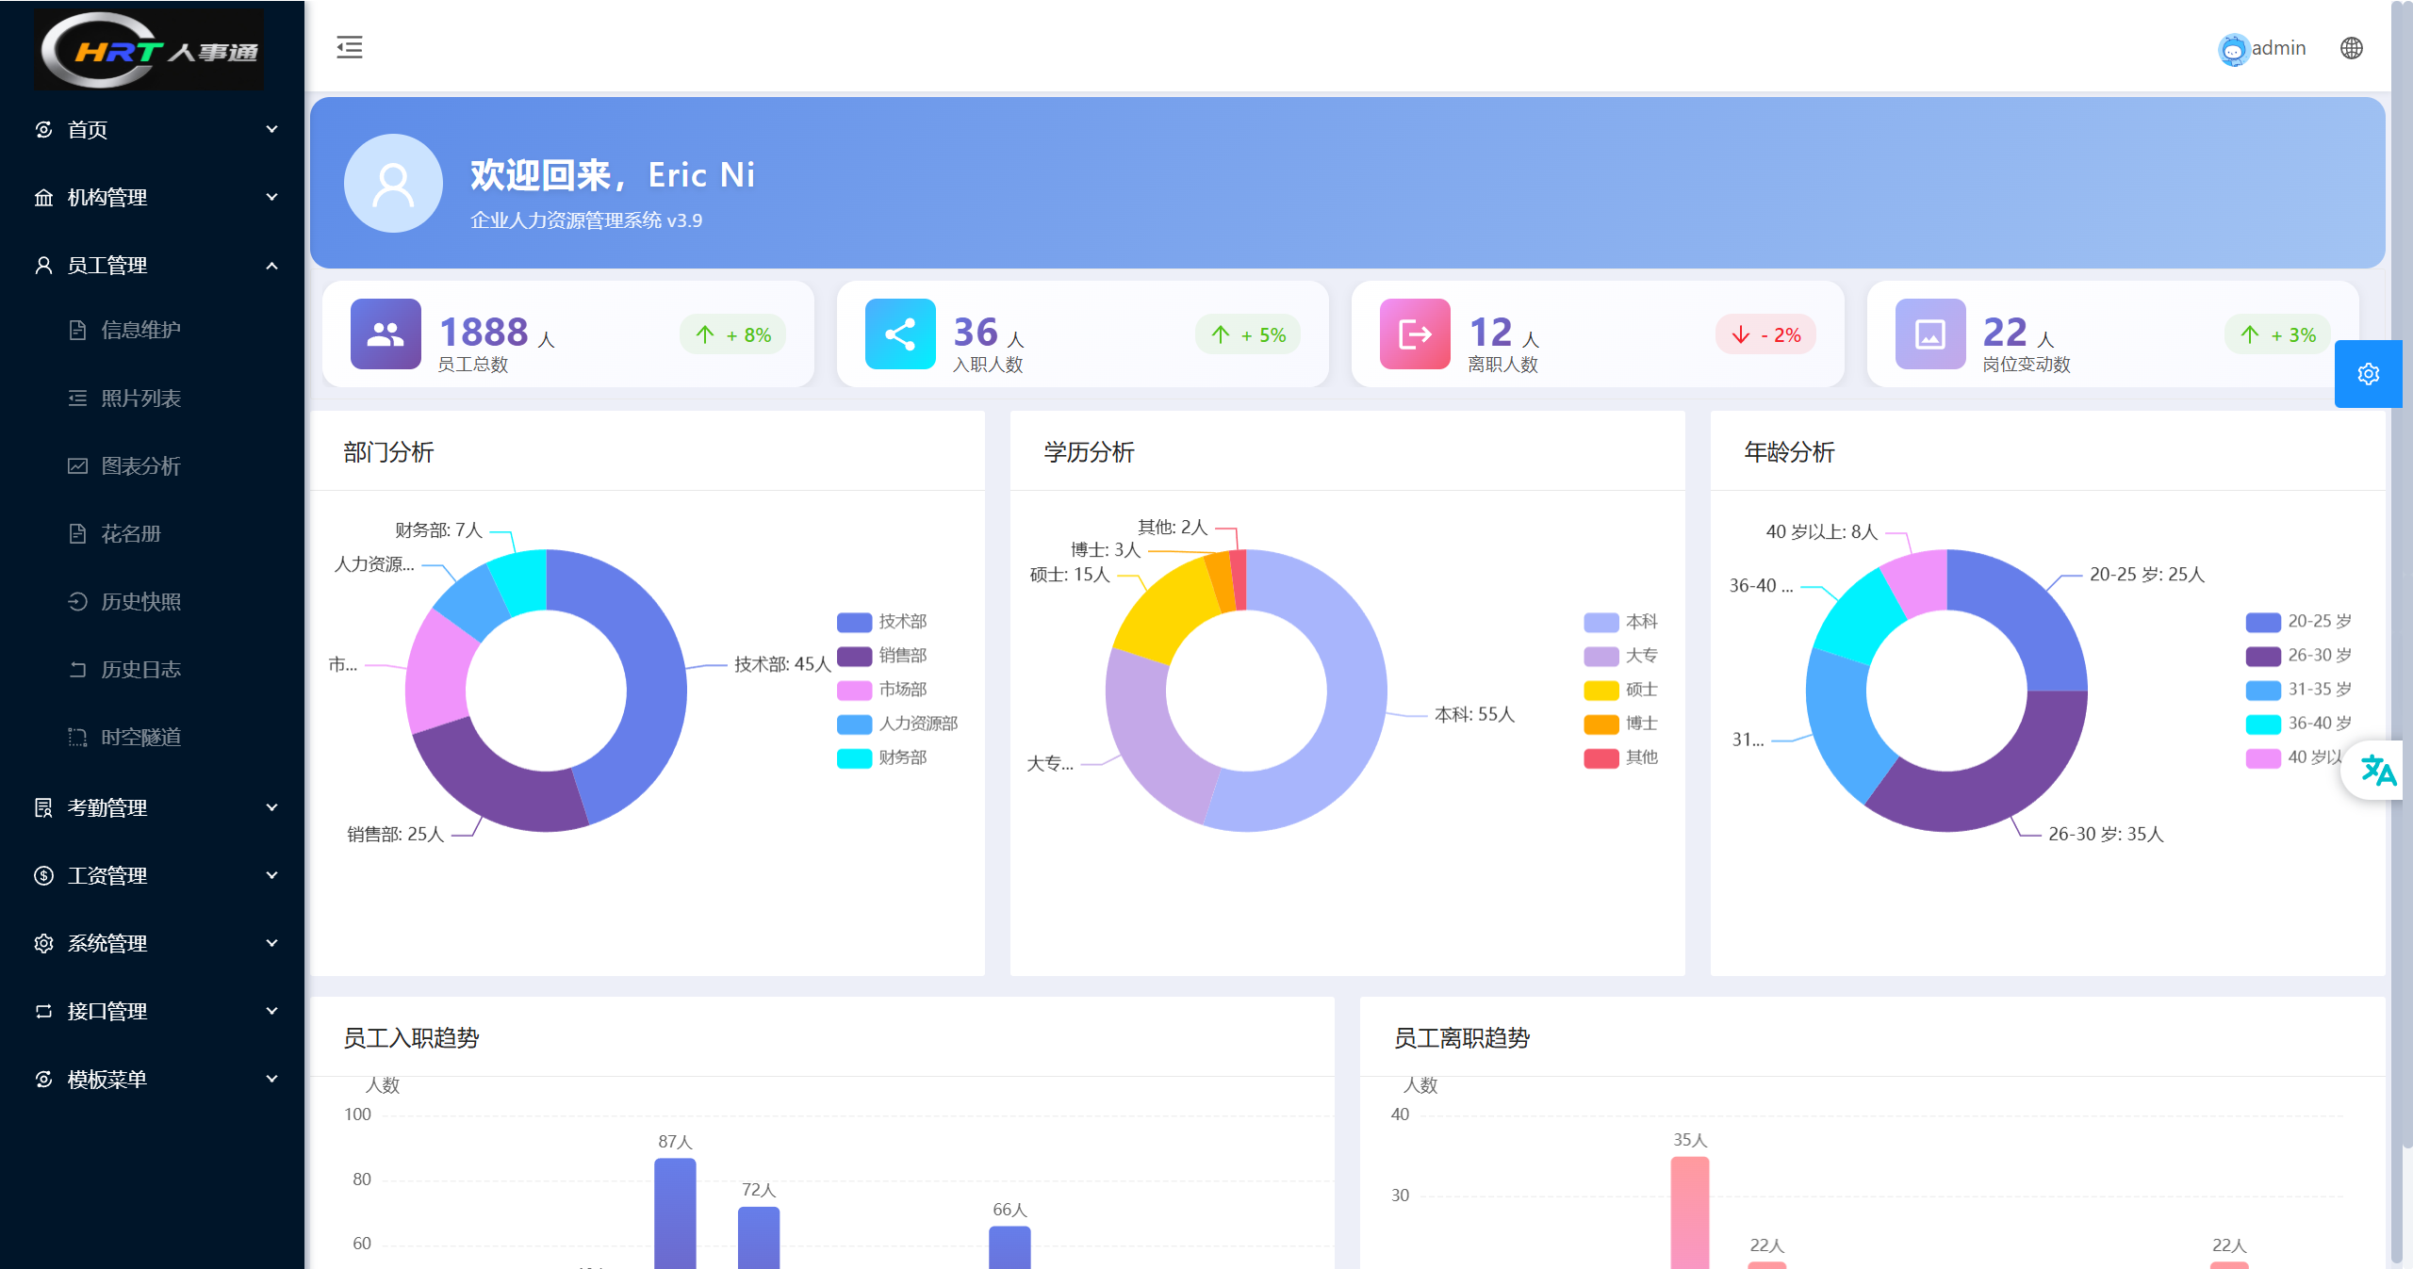Click the 信息维护 document icon
Viewport: 2413px width, 1269px height.
pos(77,330)
